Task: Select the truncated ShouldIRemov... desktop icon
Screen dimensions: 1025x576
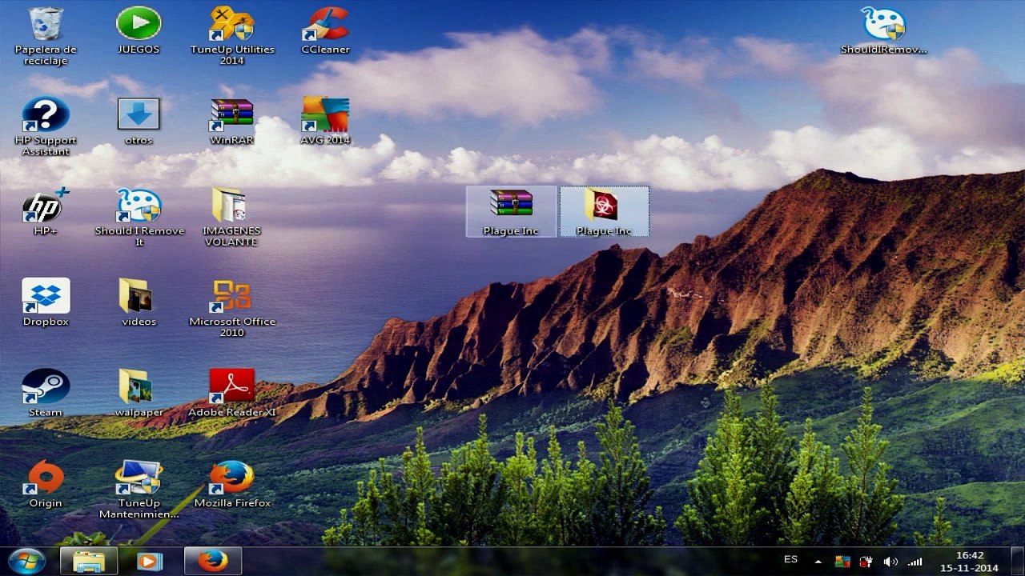Action: pyautogui.click(x=883, y=30)
